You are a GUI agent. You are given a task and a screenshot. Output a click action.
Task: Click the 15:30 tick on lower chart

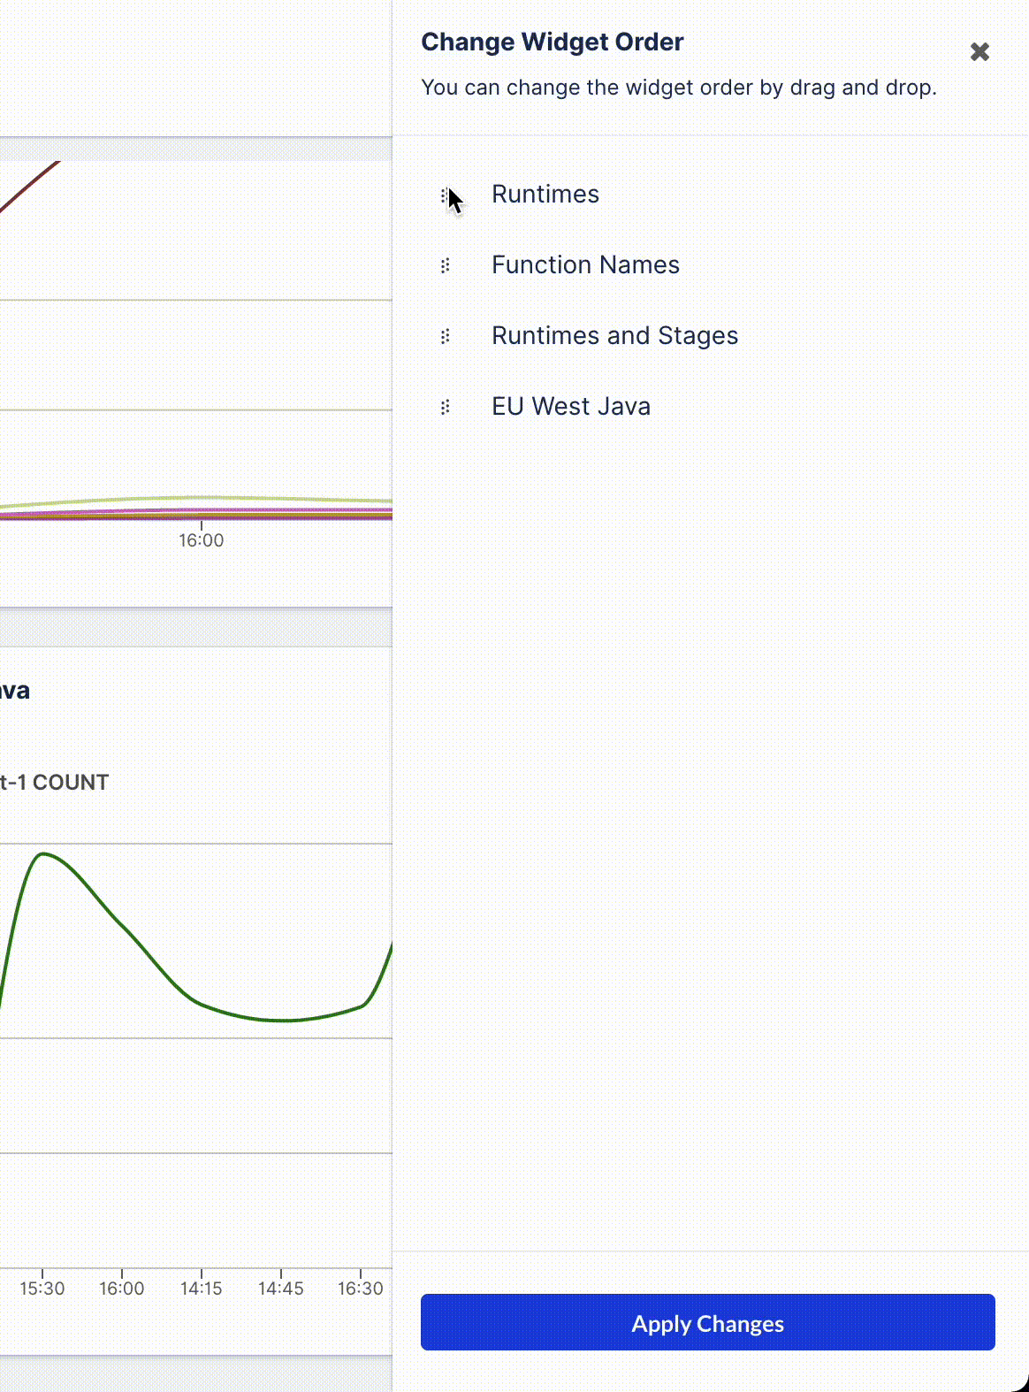coord(42,1289)
